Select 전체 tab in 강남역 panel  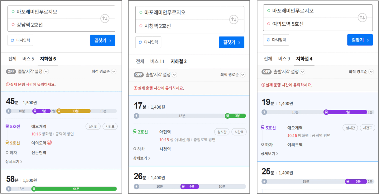(x=12, y=59)
